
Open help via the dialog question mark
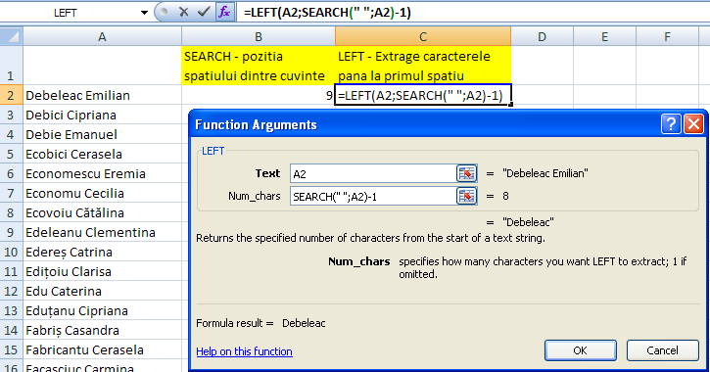(x=671, y=124)
